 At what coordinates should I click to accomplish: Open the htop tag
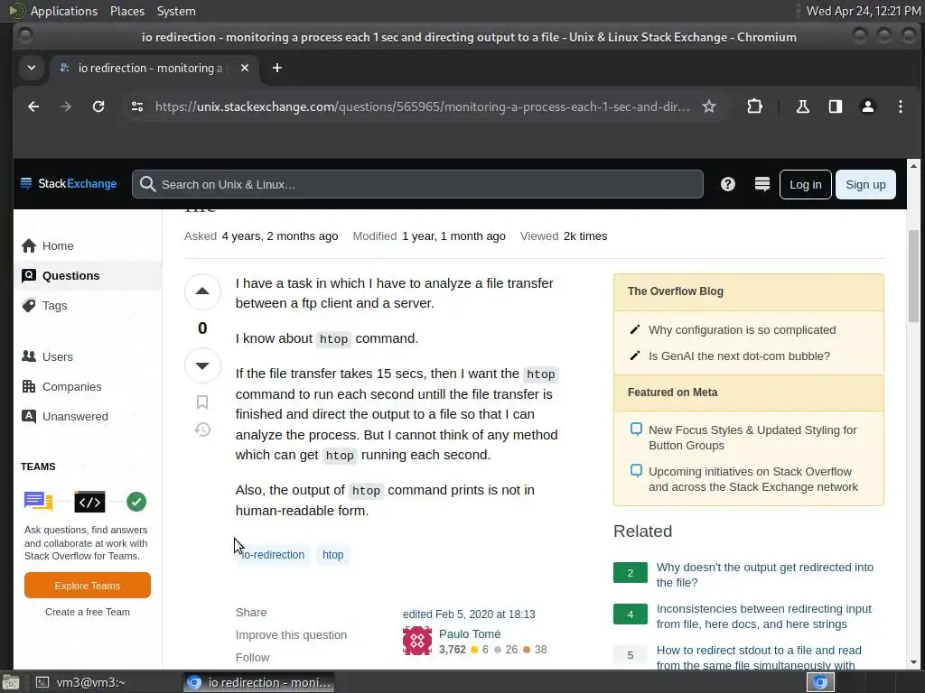pyautogui.click(x=332, y=555)
